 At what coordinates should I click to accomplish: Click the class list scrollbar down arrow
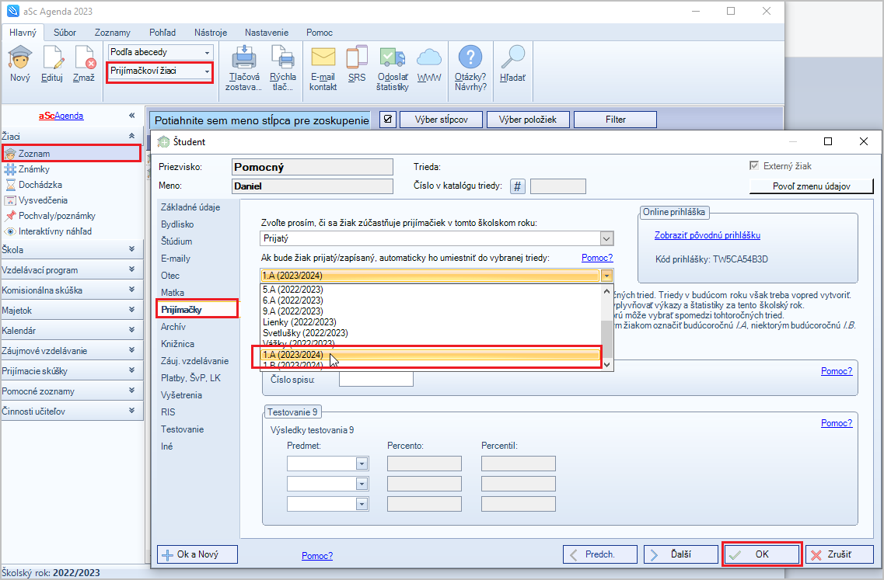(606, 365)
